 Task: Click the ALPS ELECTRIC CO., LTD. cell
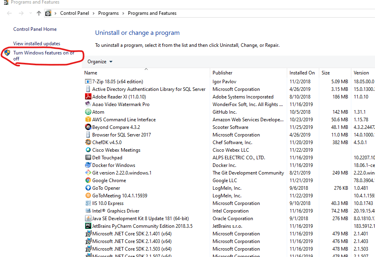239,157
